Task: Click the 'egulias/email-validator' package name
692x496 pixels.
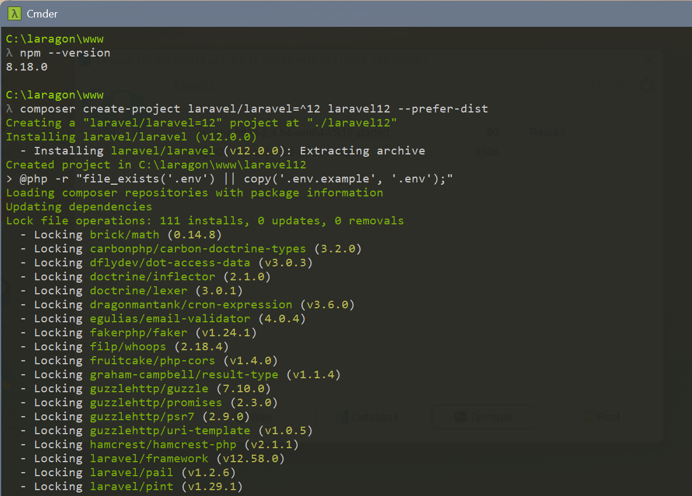Action: click(170, 319)
